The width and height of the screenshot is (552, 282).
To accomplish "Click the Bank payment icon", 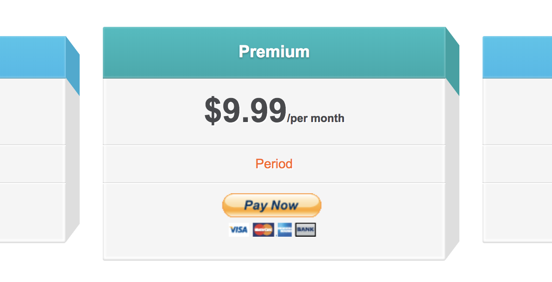I will (x=306, y=230).
